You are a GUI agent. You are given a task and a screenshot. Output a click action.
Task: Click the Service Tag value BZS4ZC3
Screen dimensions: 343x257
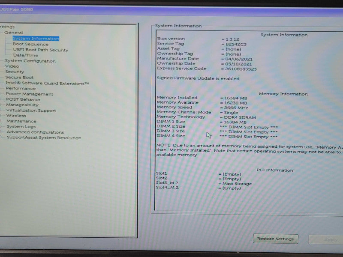coord(236,44)
